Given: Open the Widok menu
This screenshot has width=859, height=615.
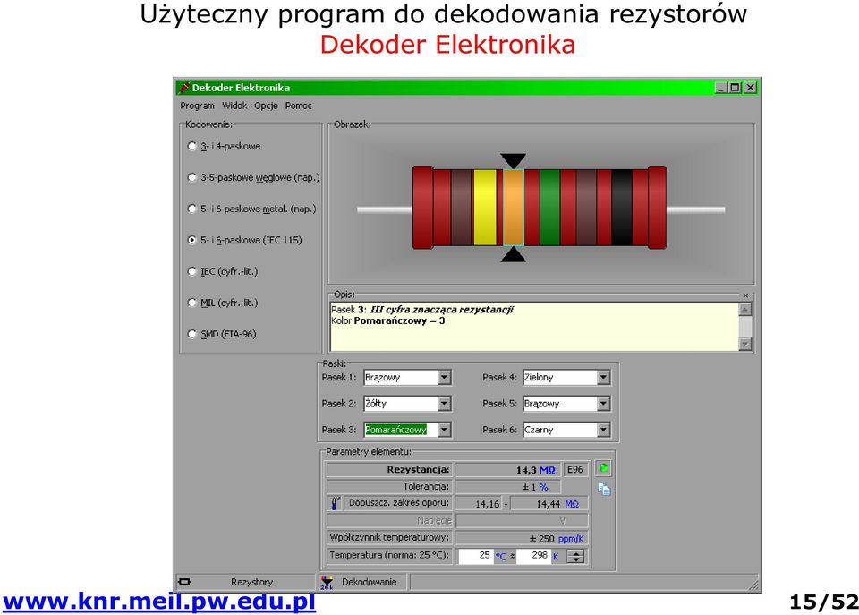Looking at the screenshot, I should [234, 106].
